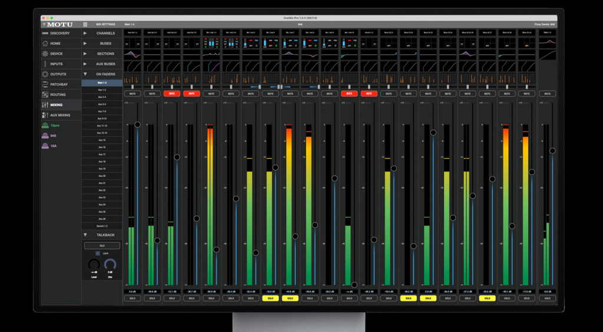
Task: Expand the Sections group
Action: [85, 53]
